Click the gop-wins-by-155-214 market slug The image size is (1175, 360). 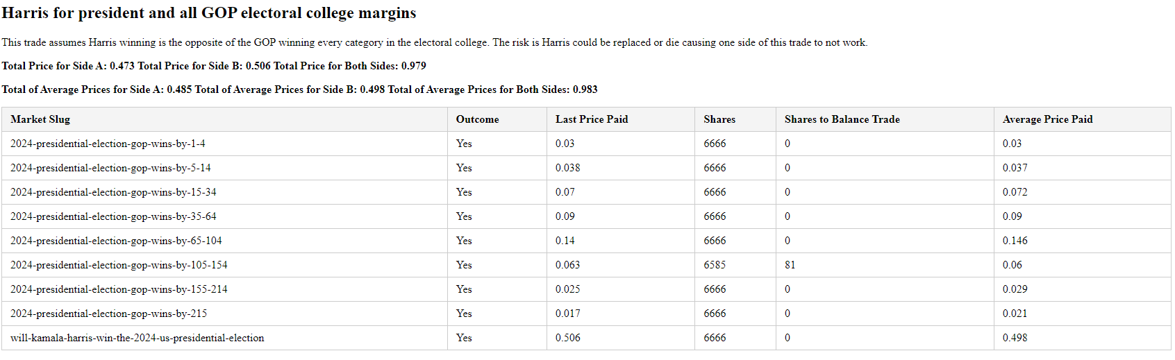tap(119, 289)
